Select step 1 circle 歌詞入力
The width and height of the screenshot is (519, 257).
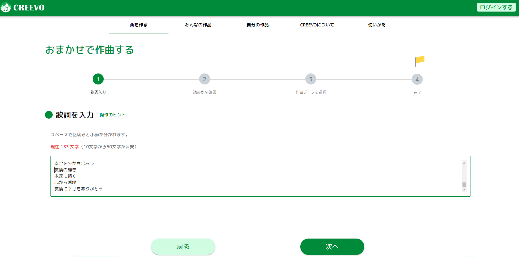click(x=98, y=79)
